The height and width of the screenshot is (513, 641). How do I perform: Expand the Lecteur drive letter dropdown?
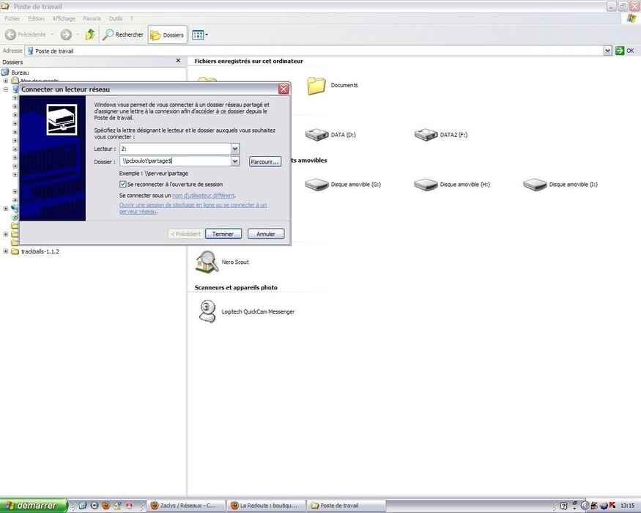click(x=235, y=149)
